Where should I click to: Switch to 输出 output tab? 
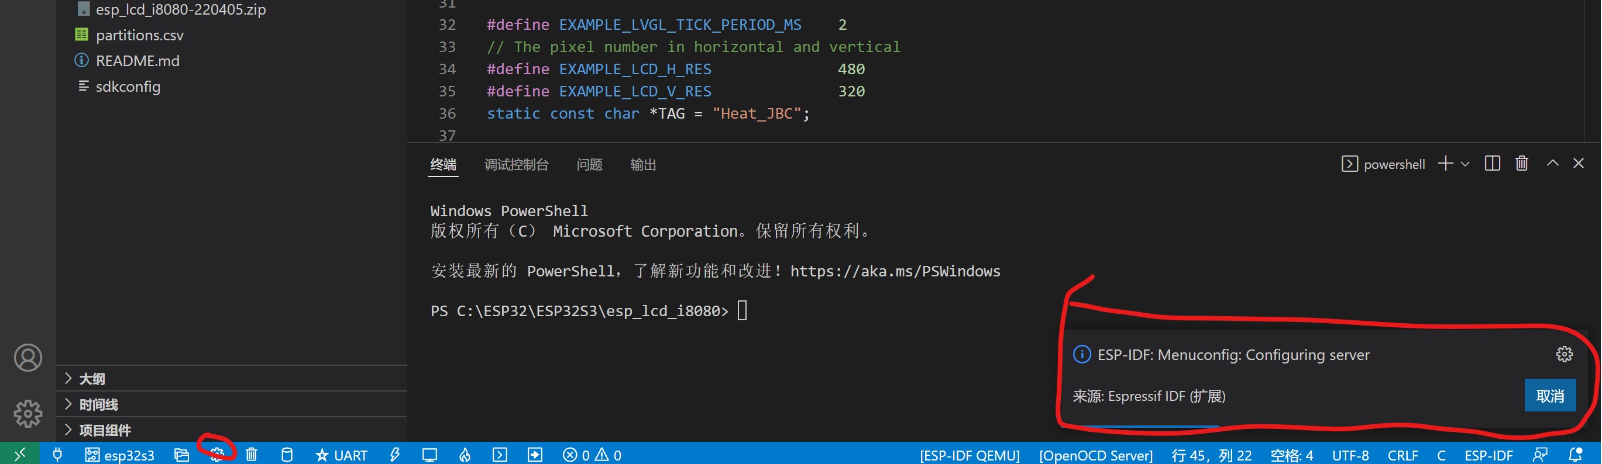coord(643,165)
